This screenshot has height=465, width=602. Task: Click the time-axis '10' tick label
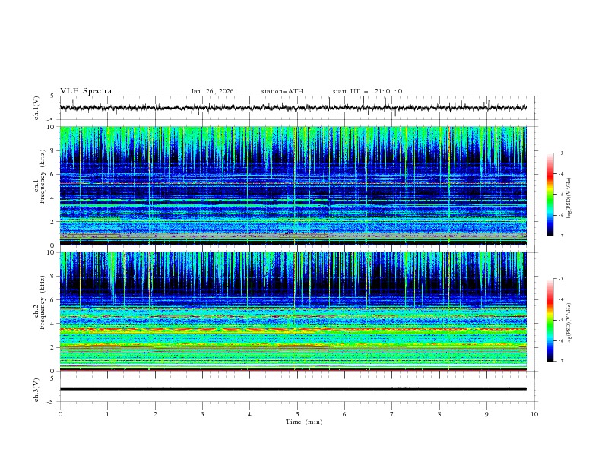click(534, 414)
